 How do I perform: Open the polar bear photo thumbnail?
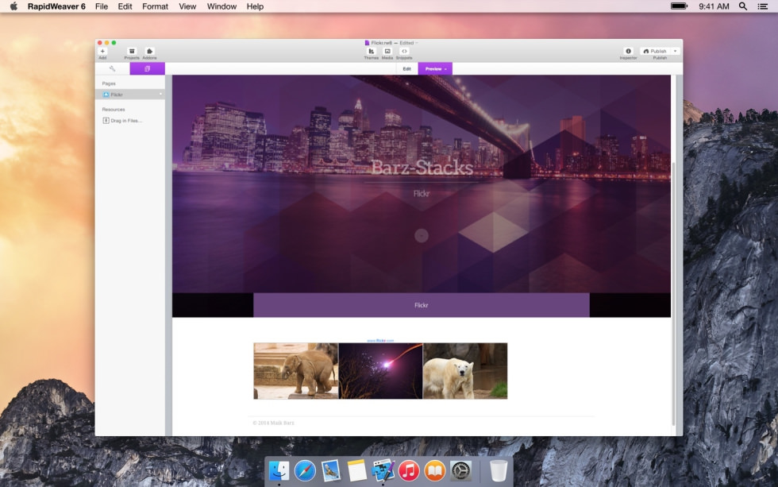[465, 371]
